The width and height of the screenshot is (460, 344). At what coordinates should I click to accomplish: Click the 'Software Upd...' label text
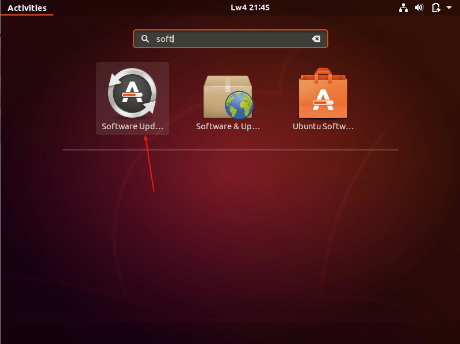coord(132,126)
